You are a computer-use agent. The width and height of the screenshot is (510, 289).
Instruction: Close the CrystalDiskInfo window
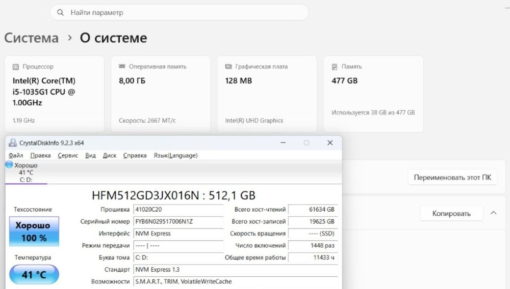[330, 142]
